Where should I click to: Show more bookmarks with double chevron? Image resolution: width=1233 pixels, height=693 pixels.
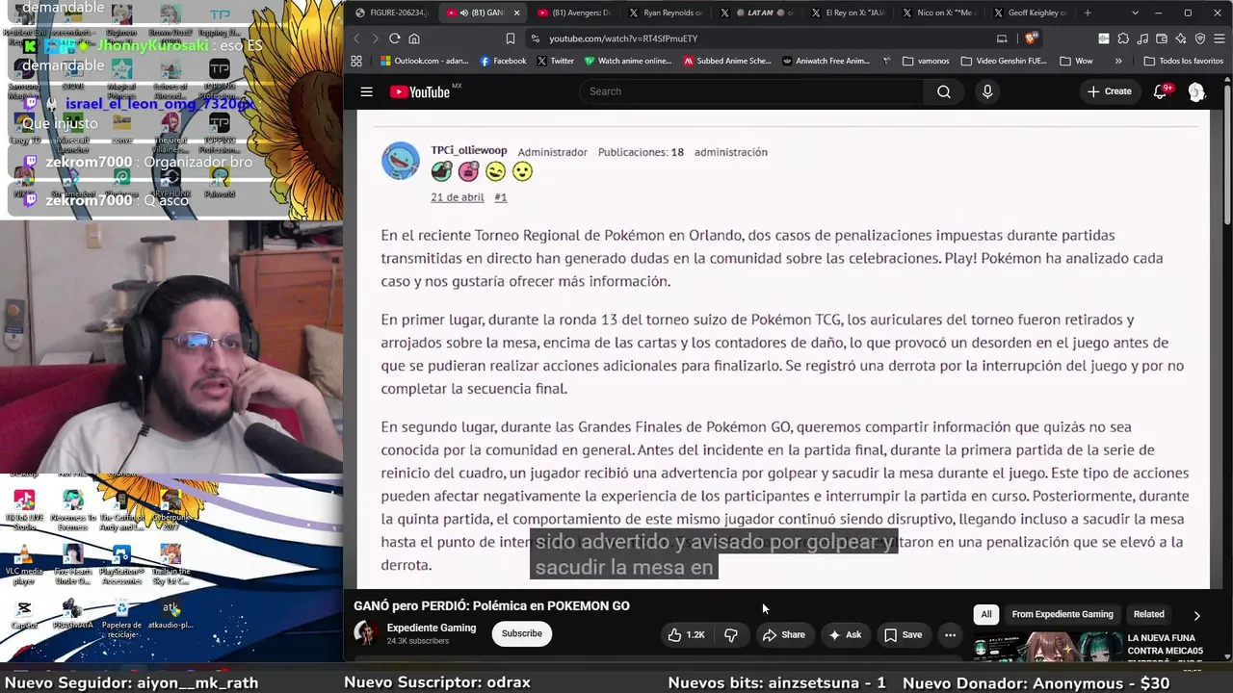tap(1118, 61)
